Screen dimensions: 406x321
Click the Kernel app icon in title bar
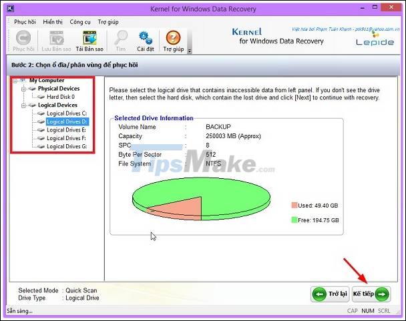11,9
